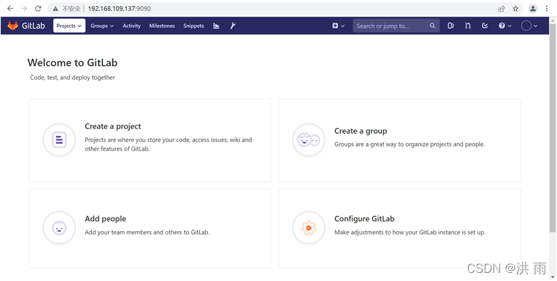
Task: Click browser forward arrow
Action: click(24, 9)
